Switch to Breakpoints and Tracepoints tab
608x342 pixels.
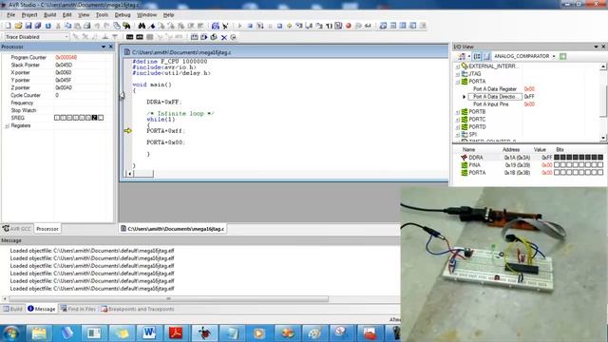click(138, 309)
